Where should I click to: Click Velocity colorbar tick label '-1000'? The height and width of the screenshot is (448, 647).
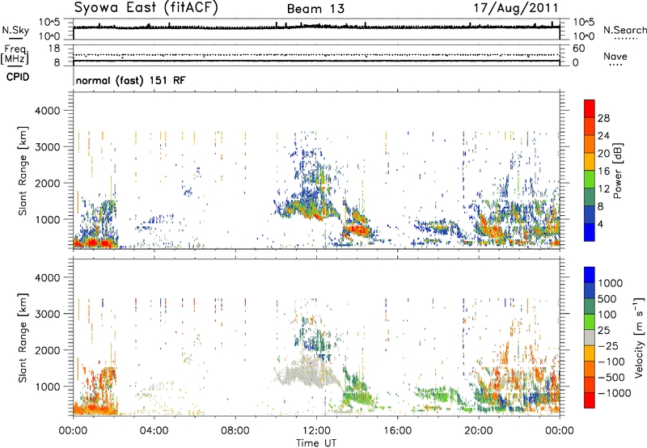click(615, 393)
